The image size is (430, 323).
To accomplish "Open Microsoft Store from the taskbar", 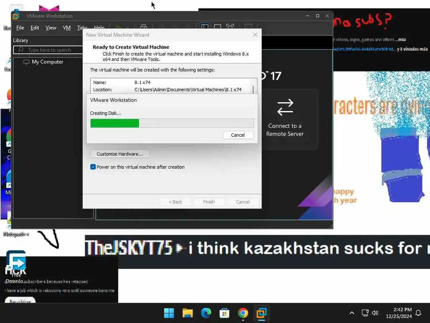I will click(x=224, y=313).
